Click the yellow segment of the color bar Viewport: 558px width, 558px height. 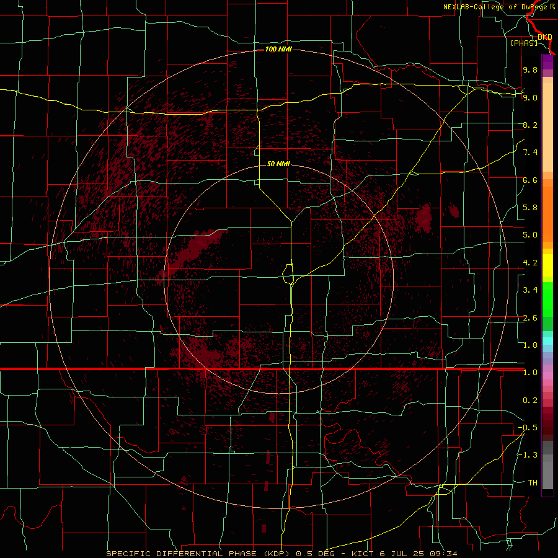tap(547, 265)
